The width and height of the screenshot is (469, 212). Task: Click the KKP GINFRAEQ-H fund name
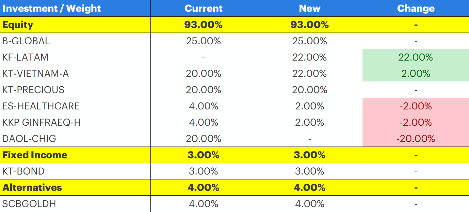[x=41, y=122]
